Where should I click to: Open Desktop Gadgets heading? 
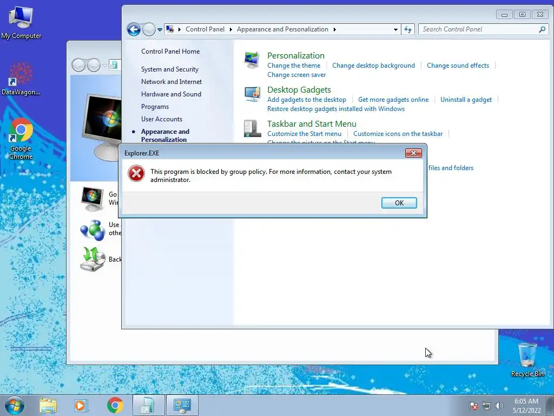299,90
